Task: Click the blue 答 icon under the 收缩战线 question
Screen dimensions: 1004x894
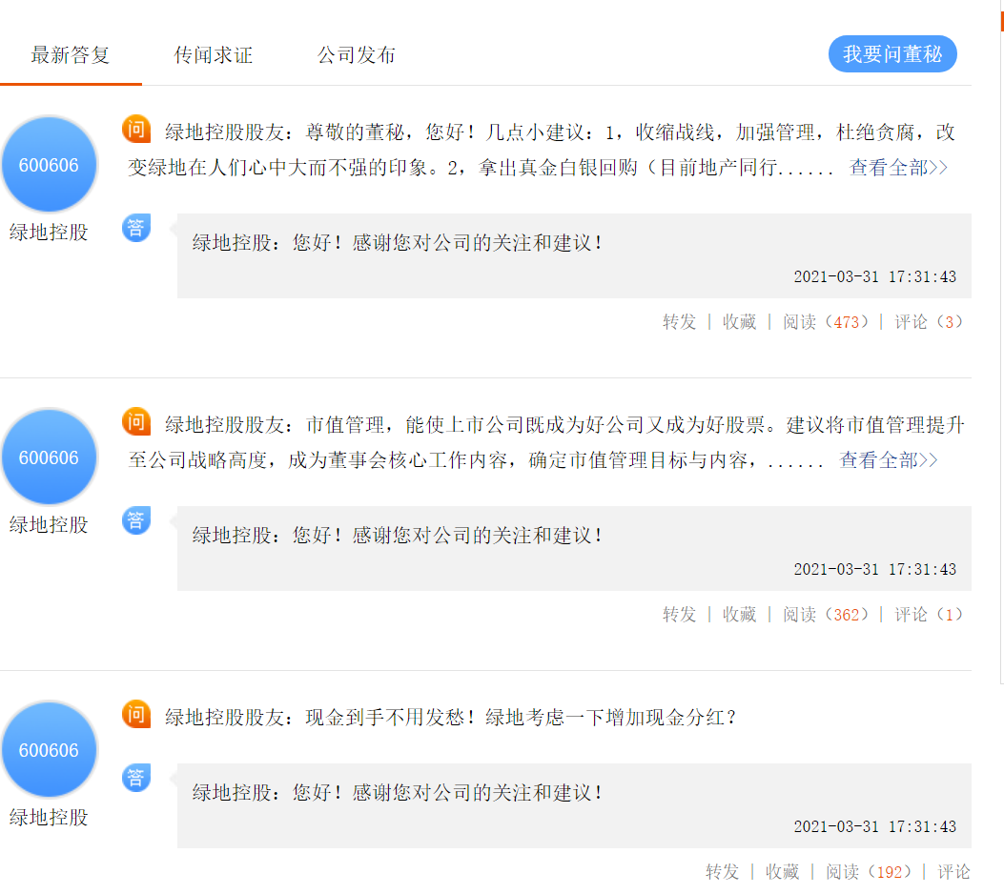Action: click(136, 228)
